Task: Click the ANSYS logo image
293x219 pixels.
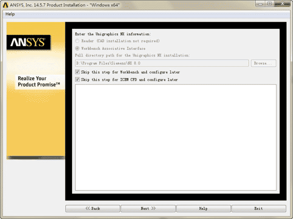Action: [x=28, y=42]
